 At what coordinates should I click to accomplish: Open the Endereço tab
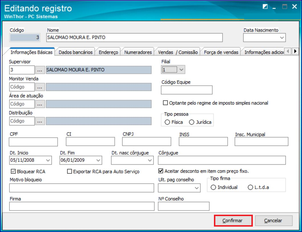coord(108,52)
